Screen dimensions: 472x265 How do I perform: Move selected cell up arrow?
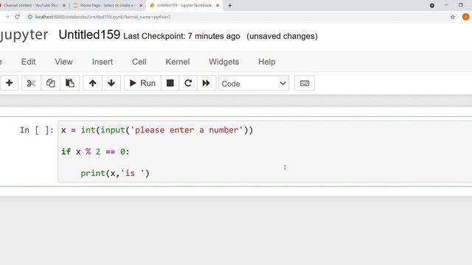[92, 83]
